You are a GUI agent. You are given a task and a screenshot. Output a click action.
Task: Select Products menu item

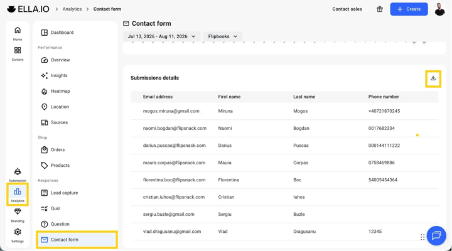pyautogui.click(x=77, y=166)
